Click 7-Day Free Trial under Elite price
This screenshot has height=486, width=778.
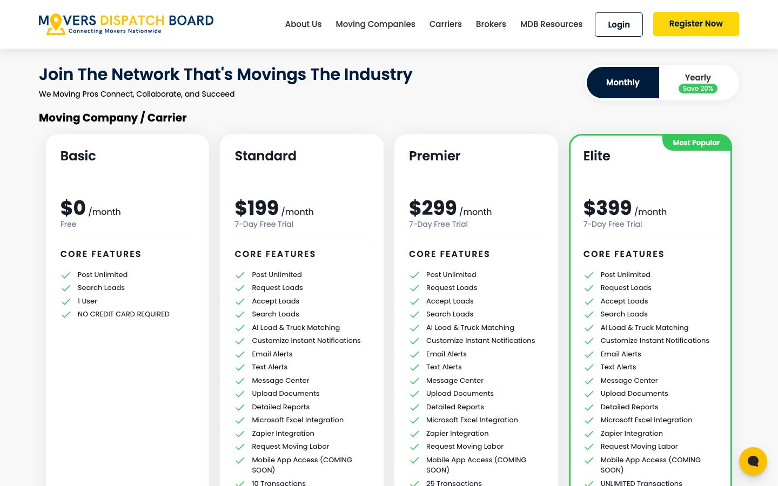point(613,224)
